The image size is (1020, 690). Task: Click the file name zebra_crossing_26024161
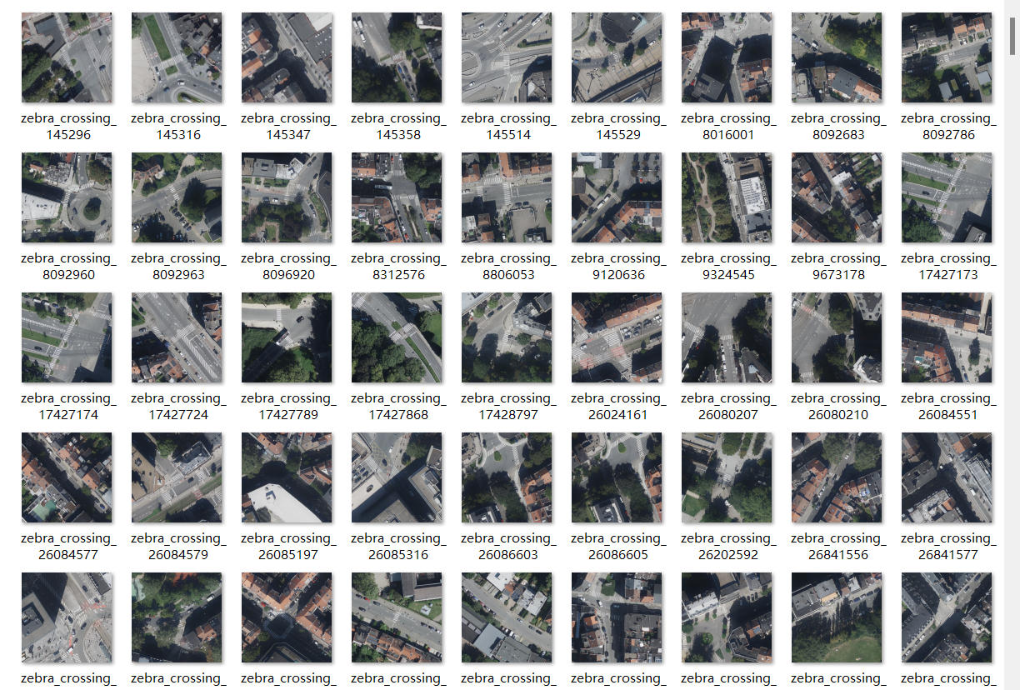click(x=619, y=407)
